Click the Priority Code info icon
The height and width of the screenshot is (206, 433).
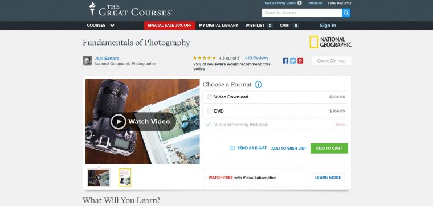(x=300, y=3)
